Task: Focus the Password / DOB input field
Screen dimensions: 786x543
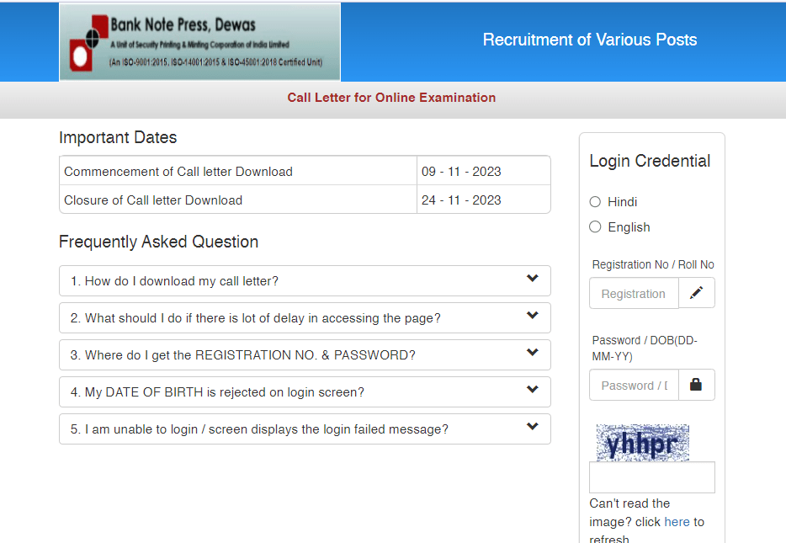Action: pos(634,385)
